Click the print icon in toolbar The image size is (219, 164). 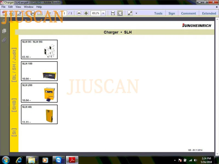click(x=33, y=13)
